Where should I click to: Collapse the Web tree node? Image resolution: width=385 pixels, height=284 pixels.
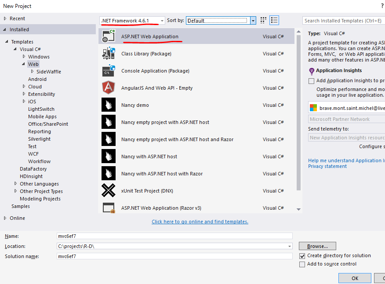24,64
